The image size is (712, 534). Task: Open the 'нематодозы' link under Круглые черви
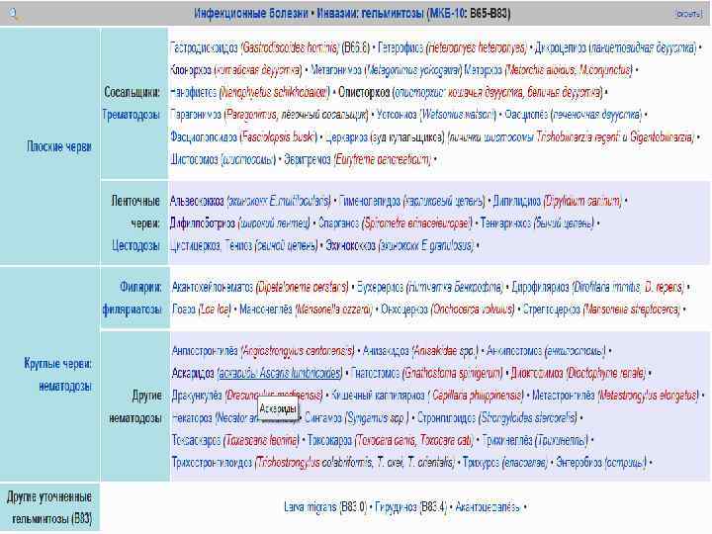point(65,387)
